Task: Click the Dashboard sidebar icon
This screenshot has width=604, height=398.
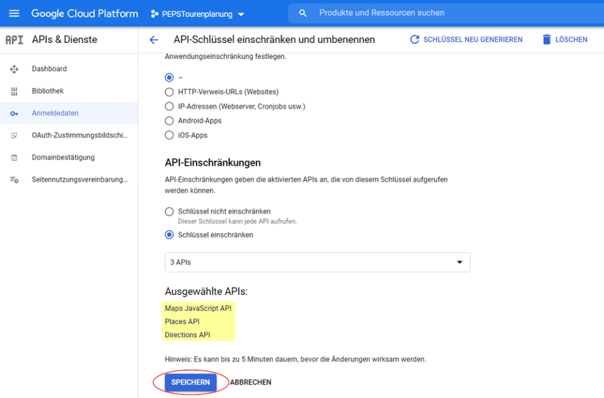Action: coord(14,69)
